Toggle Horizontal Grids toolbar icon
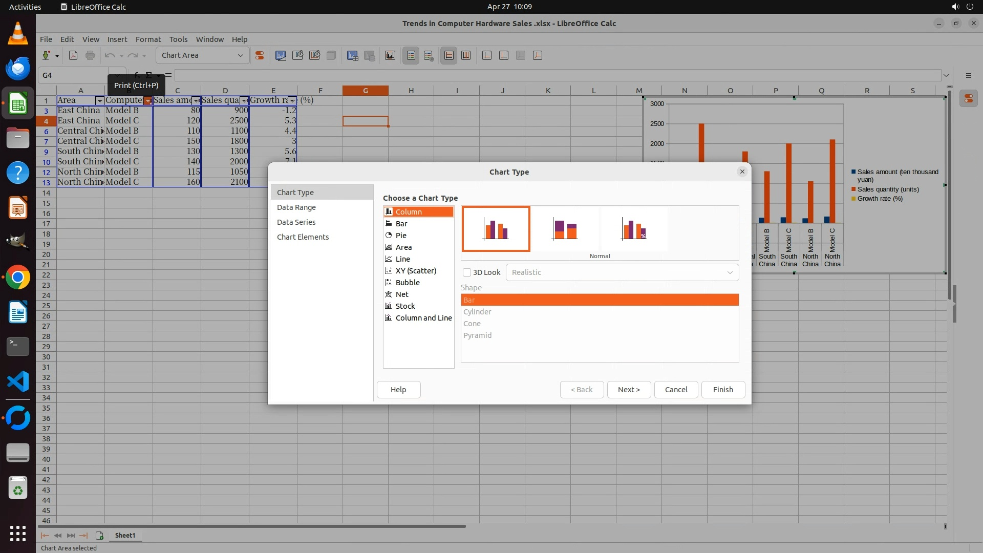Viewport: 983px width, 553px height. (x=449, y=55)
